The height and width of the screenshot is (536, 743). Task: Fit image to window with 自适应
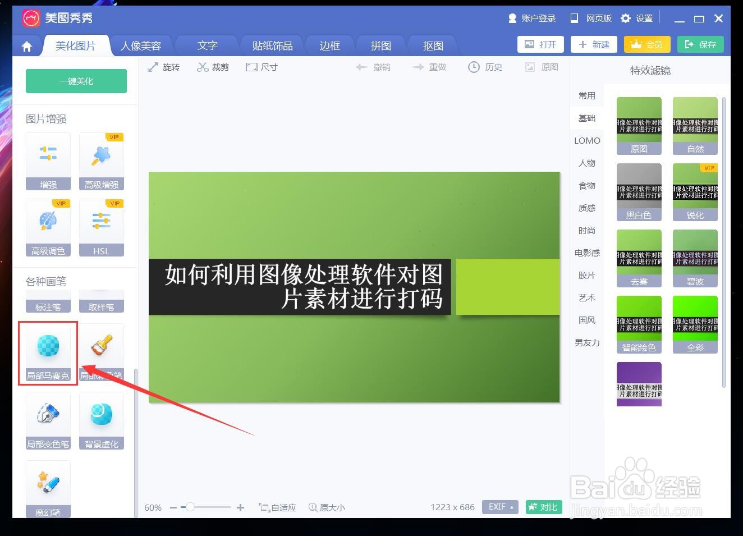click(277, 507)
